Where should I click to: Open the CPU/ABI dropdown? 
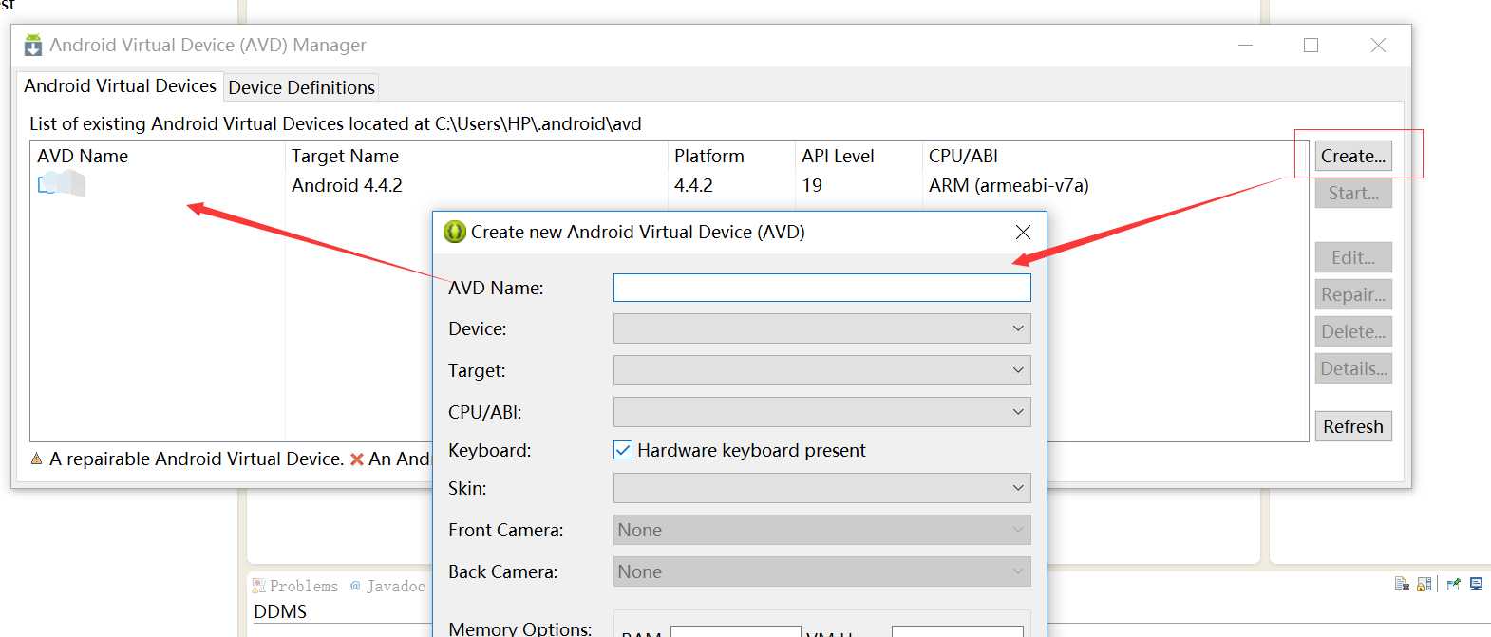click(x=822, y=412)
